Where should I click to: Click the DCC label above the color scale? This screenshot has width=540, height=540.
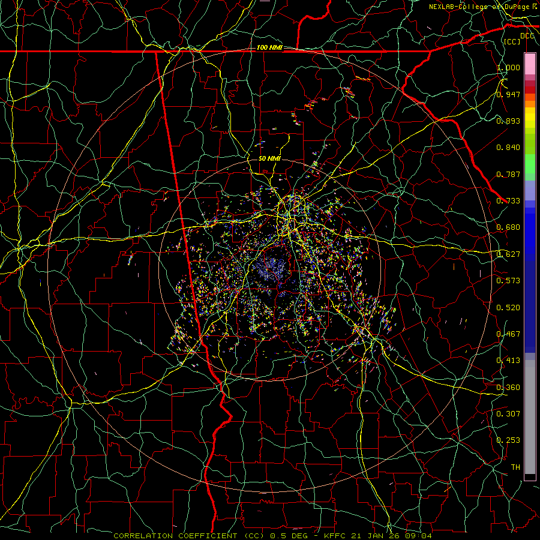point(527,36)
